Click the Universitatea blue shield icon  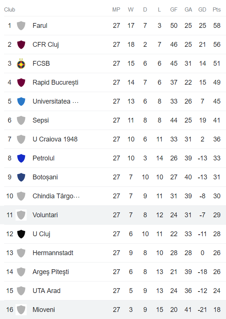click(x=21, y=101)
